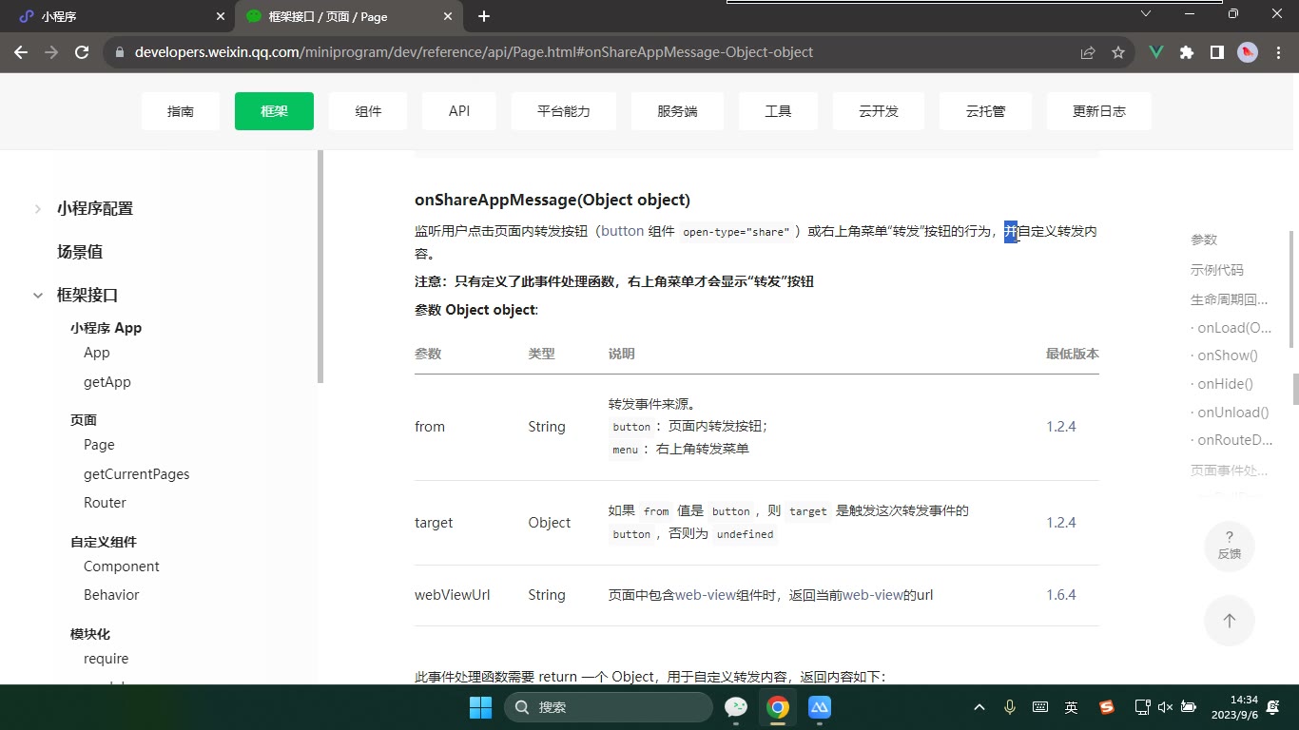This screenshot has width=1299, height=730.
Task: Select the 组件 nav tab
Action: click(368, 111)
